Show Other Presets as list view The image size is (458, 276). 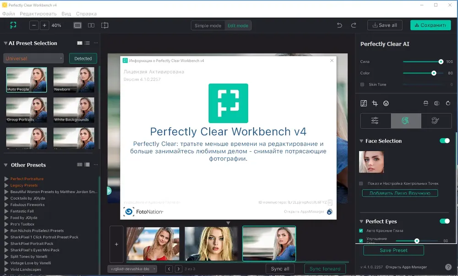tap(87, 165)
